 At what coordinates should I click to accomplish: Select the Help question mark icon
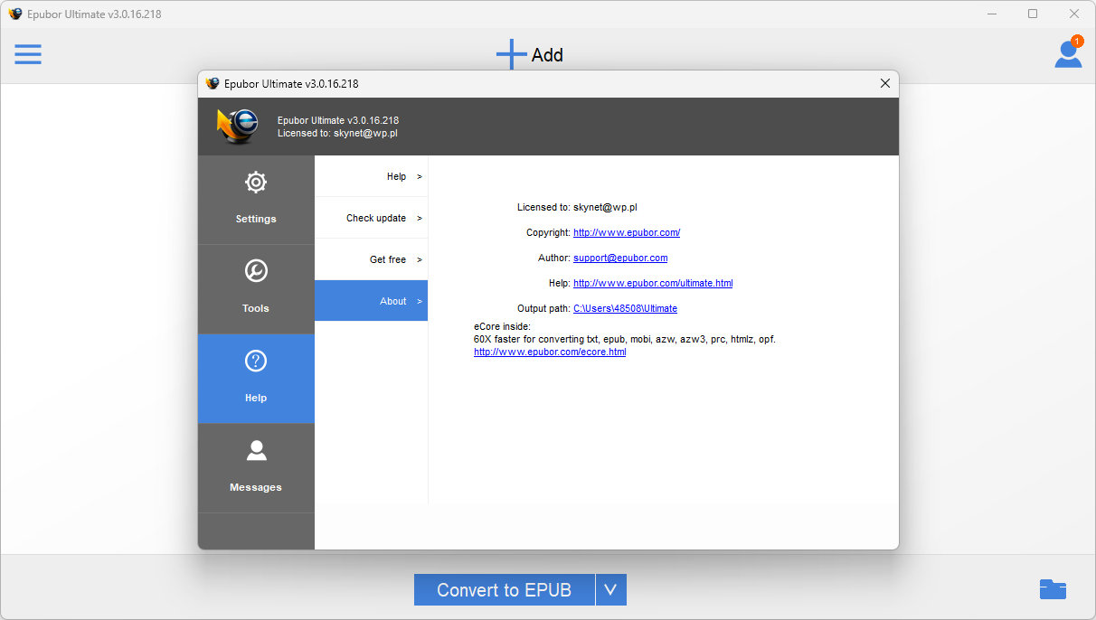256,361
